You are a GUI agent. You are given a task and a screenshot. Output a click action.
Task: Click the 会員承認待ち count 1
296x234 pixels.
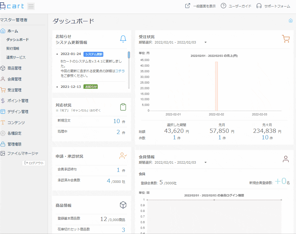click(118, 170)
